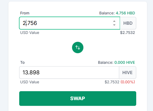The image size is (153, 111).
Task: Click the big green SWAP button
Action: click(78, 99)
